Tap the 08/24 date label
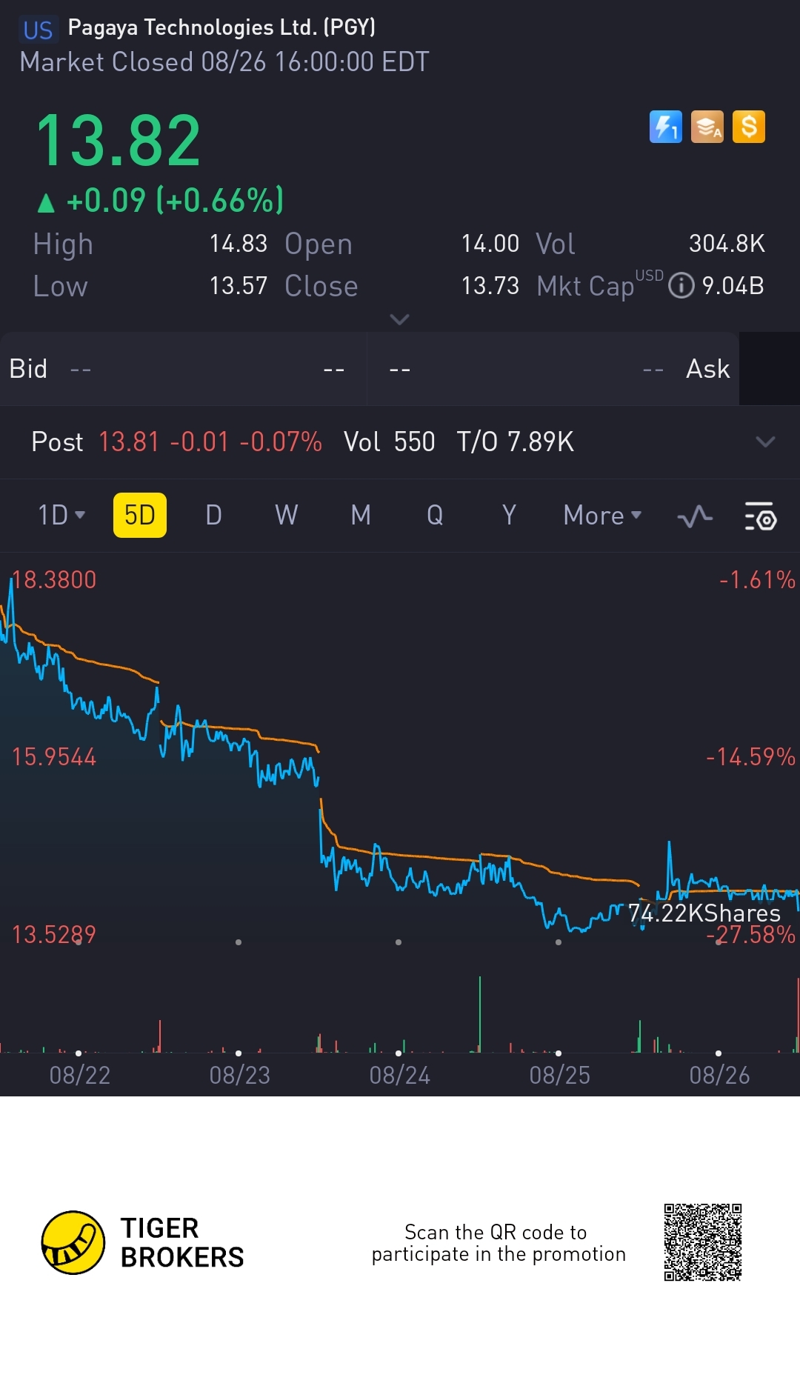 [x=400, y=1075]
